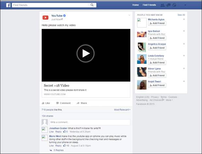Dismiss Iqra Batool suggestion
Screen dimensions: 202x154
pyautogui.click(x=184, y=31)
